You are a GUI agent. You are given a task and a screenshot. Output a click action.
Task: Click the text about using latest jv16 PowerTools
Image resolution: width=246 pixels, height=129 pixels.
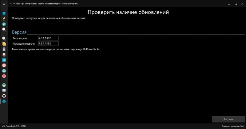56,49
